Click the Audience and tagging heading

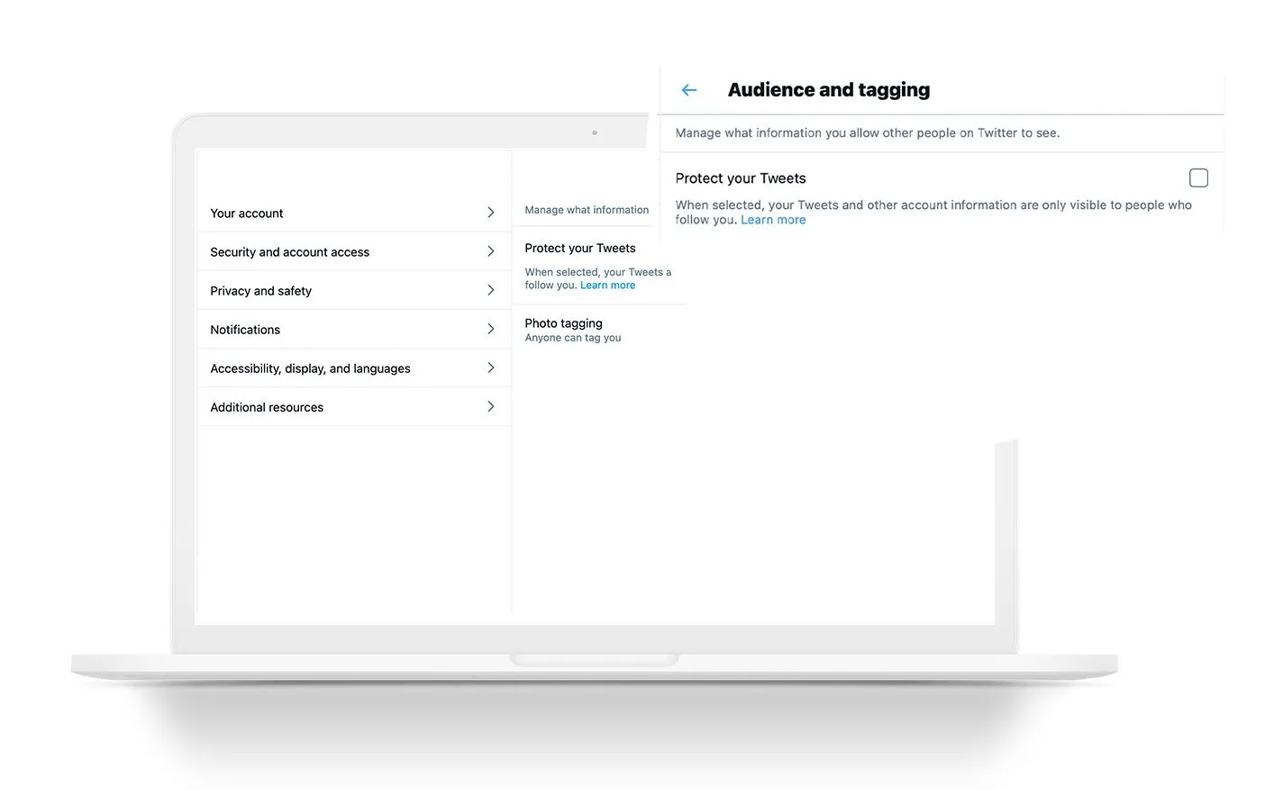point(828,90)
